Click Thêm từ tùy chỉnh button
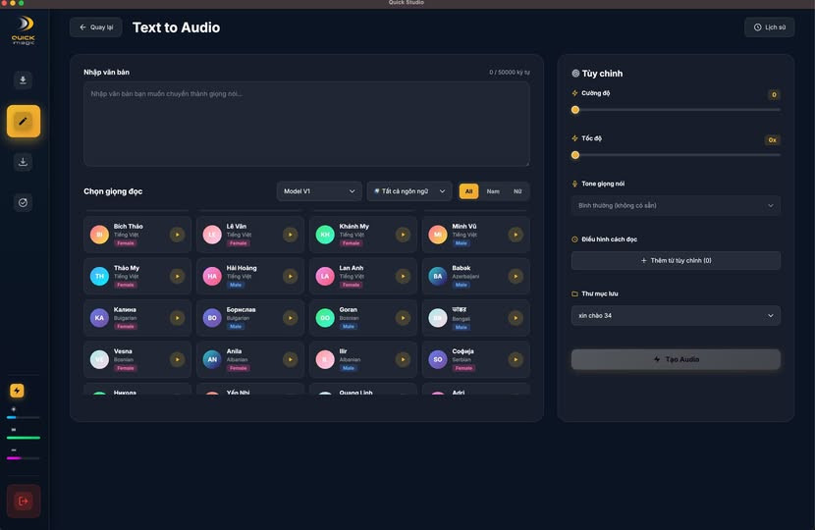The height and width of the screenshot is (530, 815). coord(676,260)
